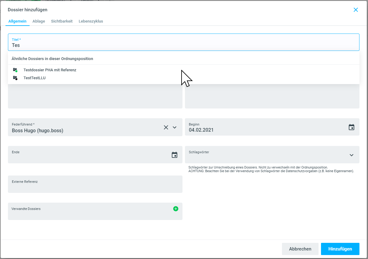Click the dossier icon next to Testdossier PHA
Viewport: 368px width, 259px height.
pos(15,70)
